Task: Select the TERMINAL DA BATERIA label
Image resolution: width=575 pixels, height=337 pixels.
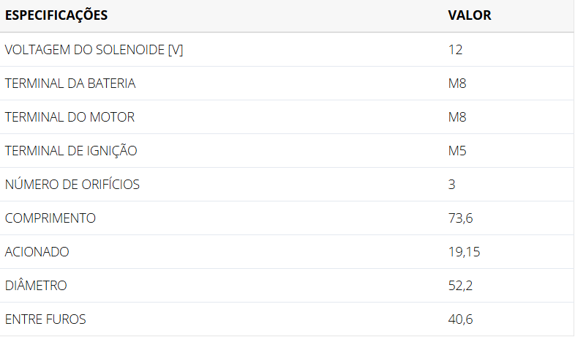Action: point(70,84)
